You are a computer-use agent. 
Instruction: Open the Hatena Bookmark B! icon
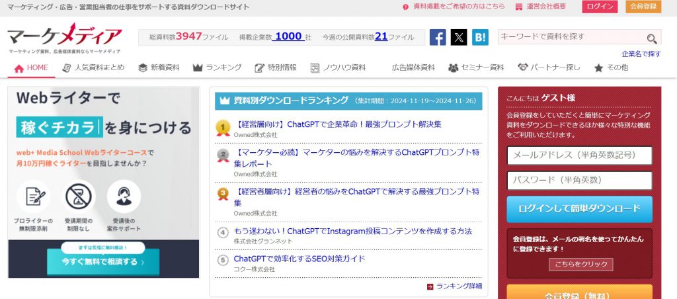click(480, 37)
